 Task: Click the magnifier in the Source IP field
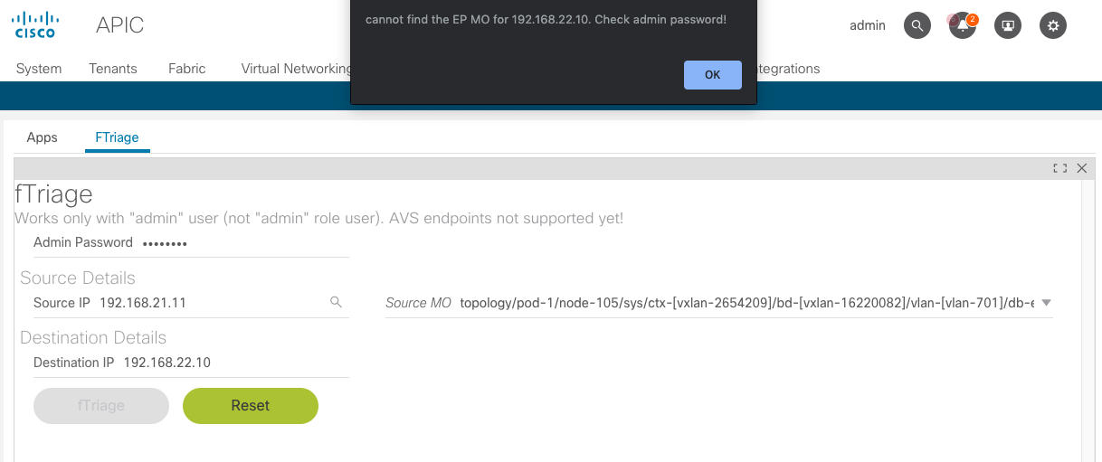[x=336, y=303]
